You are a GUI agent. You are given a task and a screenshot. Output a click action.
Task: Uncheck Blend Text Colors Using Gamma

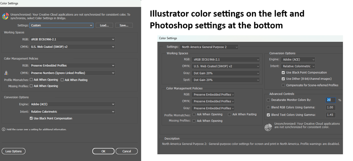[268, 115]
